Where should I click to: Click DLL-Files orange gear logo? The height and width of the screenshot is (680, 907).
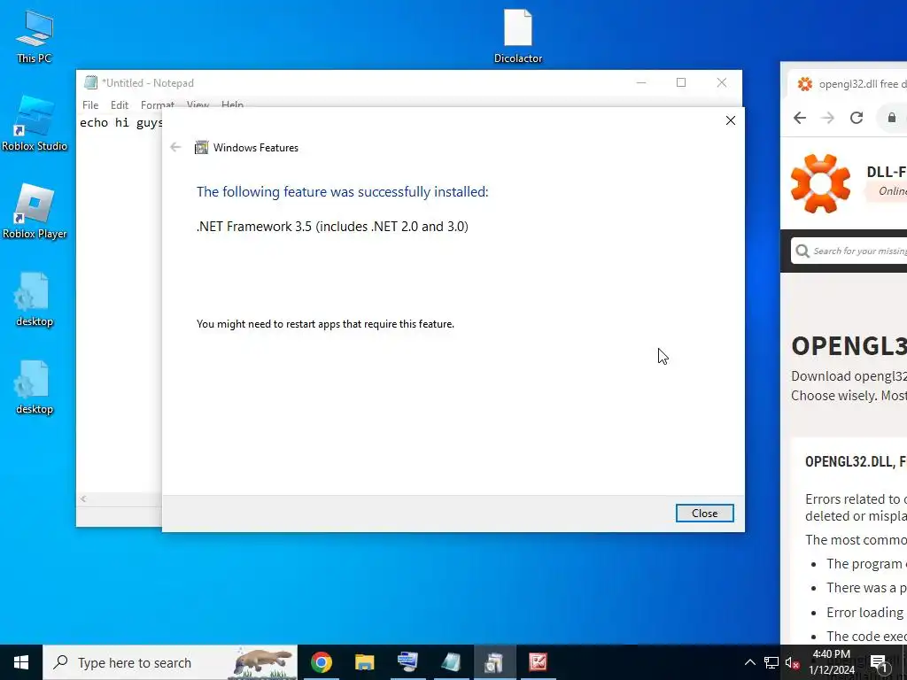pyautogui.click(x=820, y=182)
